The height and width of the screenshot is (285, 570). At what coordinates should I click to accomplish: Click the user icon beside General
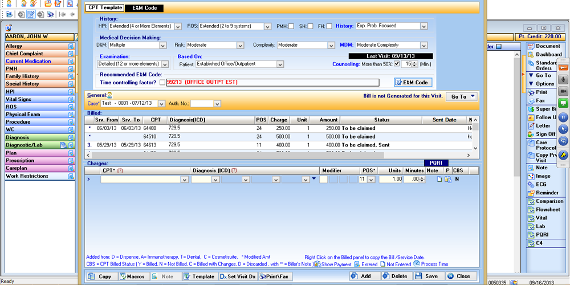(109, 95)
